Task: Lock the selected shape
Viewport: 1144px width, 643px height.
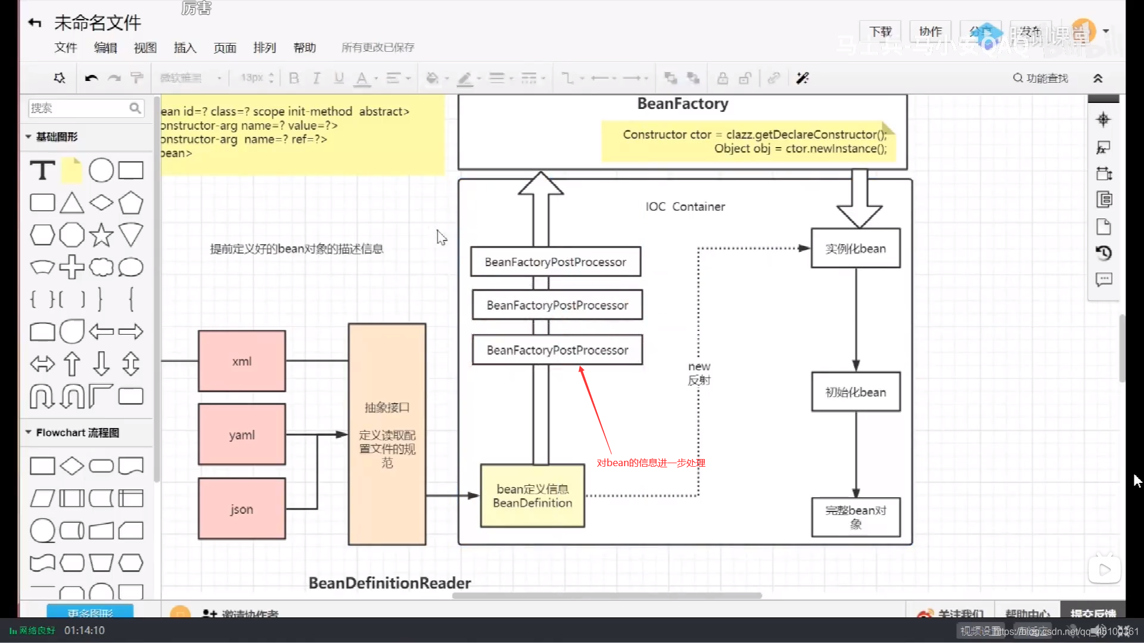Action: (722, 78)
